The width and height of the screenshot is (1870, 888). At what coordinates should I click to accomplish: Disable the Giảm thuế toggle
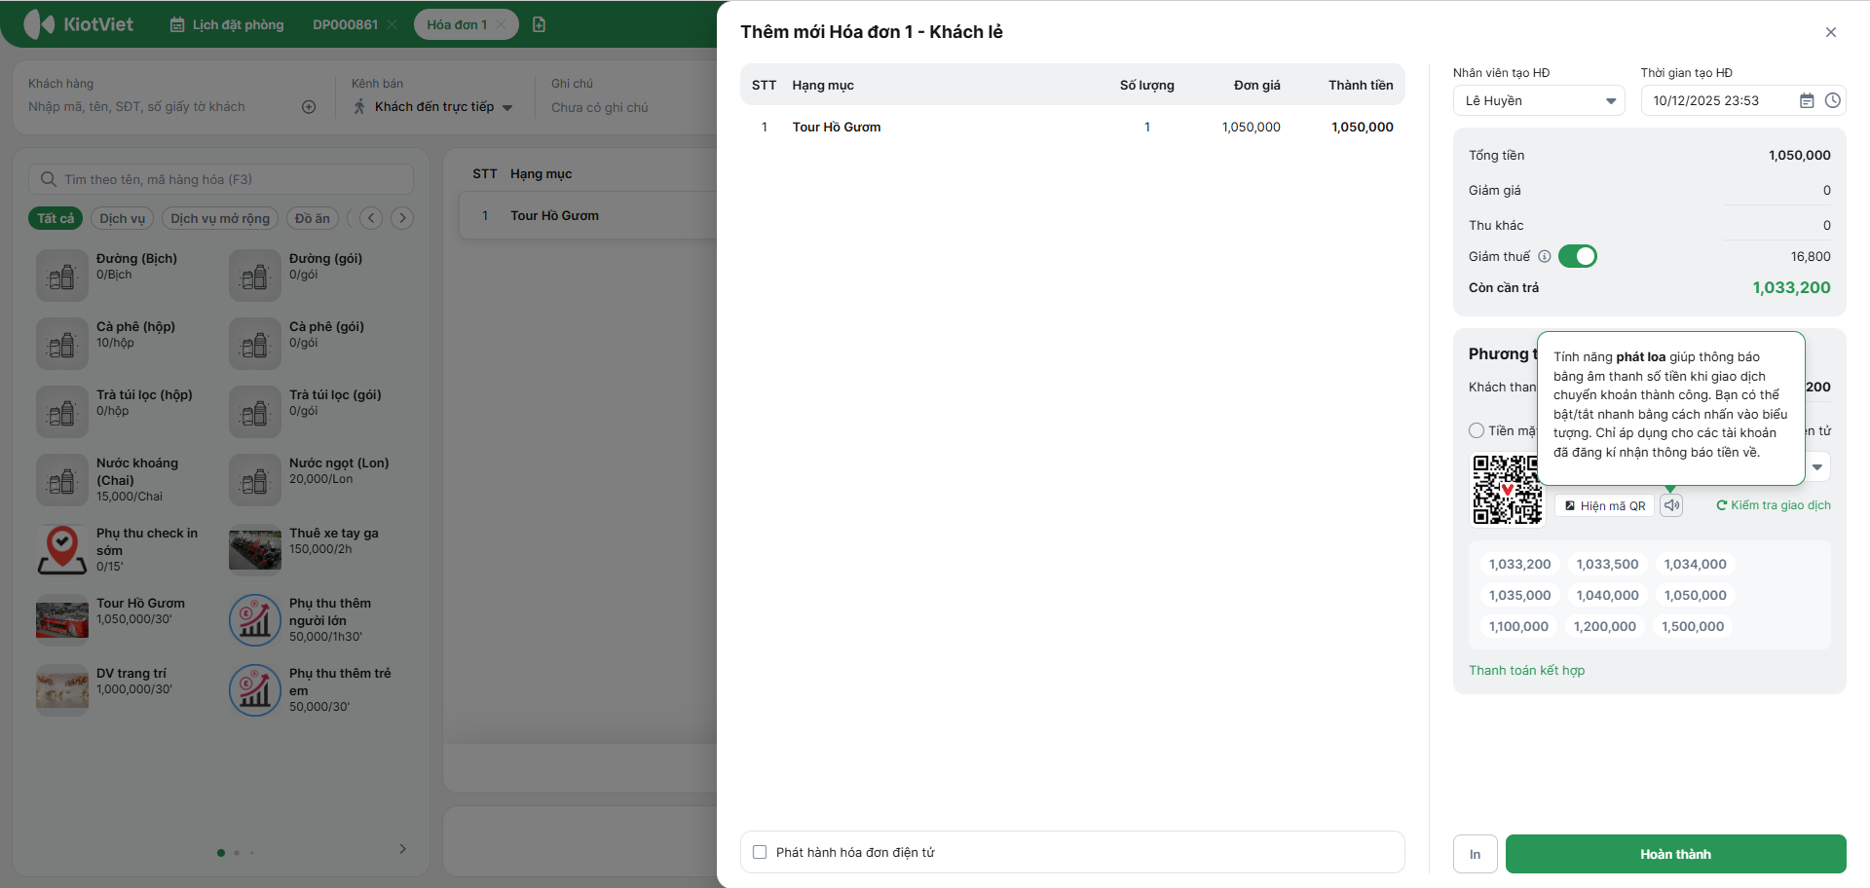(1578, 256)
